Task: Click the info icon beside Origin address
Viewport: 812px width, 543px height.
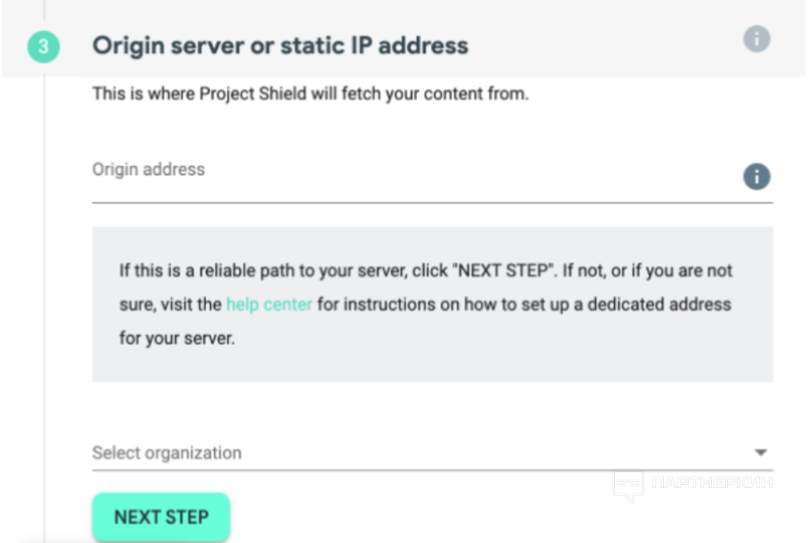Action: (756, 177)
